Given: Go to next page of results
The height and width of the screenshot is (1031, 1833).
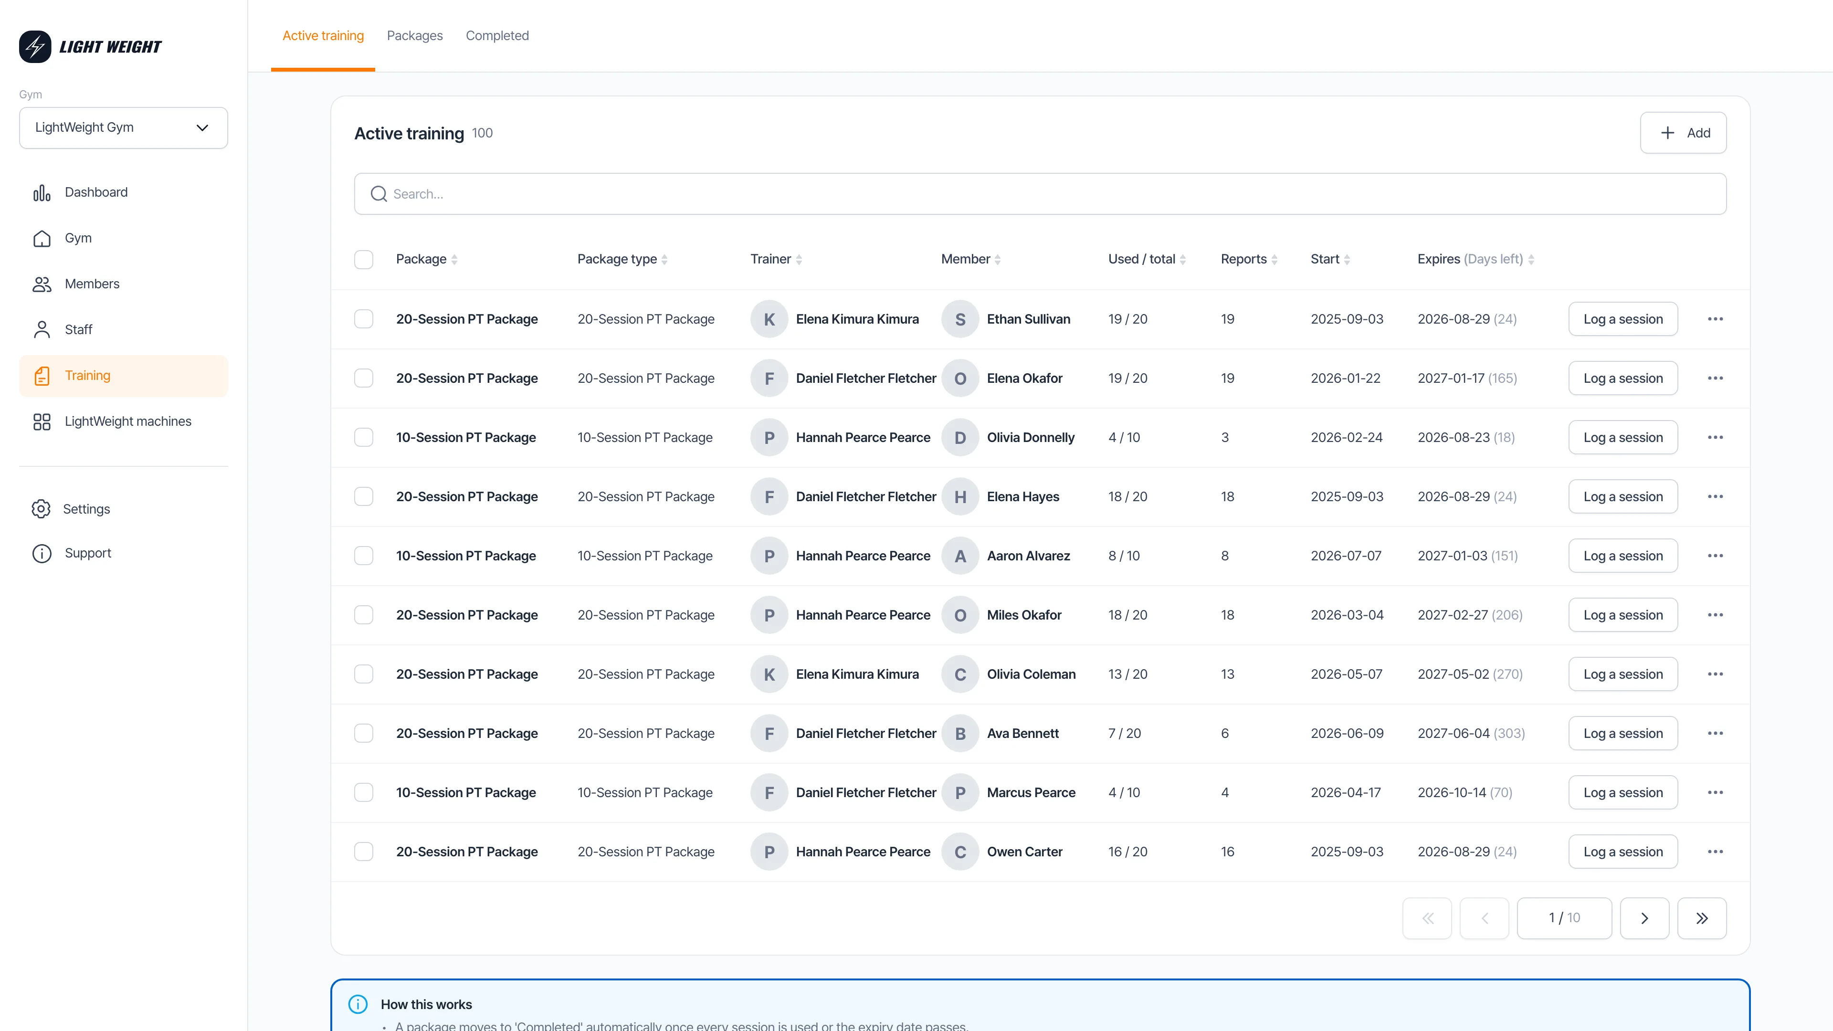Looking at the screenshot, I should (x=1644, y=918).
